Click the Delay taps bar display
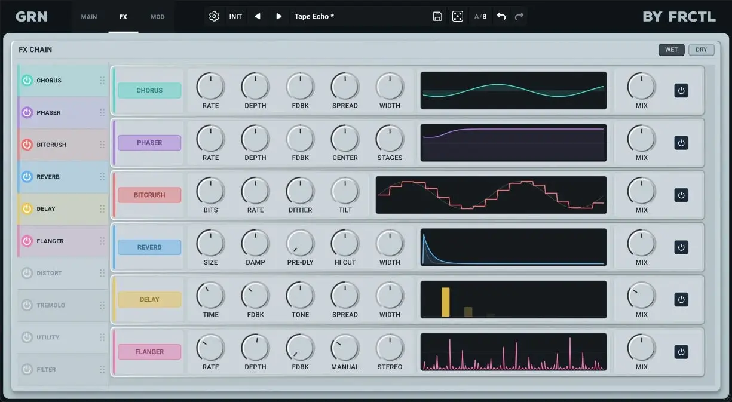This screenshot has height=402, width=732. (513, 300)
